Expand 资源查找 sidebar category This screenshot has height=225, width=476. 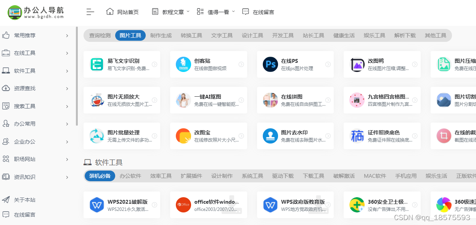tap(35, 88)
